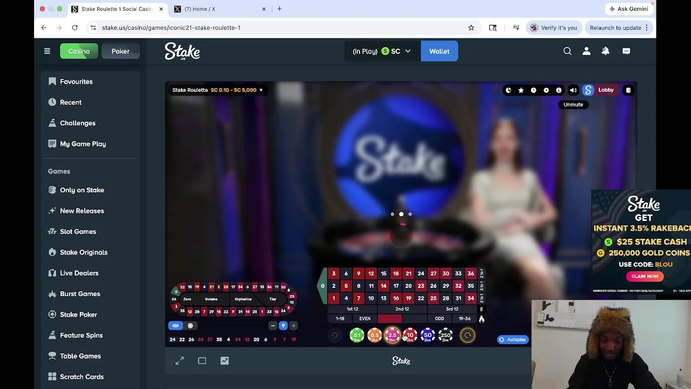Increase neighbours count with plus button
This screenshot has width=691, height=389.
coord(293,326)
